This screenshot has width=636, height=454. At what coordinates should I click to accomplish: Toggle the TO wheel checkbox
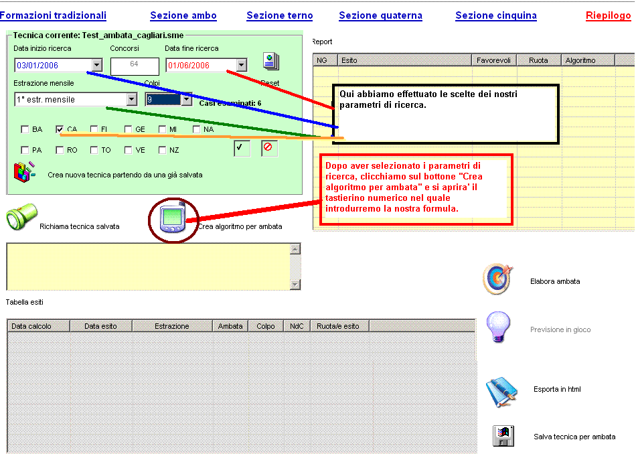click(94, 150)
